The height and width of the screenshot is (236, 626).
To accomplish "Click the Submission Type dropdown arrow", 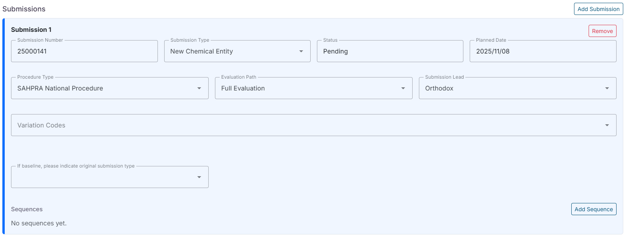I will [x=301, y=52].
